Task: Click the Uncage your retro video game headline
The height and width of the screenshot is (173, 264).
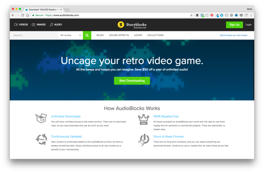Action: tap(132, 61)
